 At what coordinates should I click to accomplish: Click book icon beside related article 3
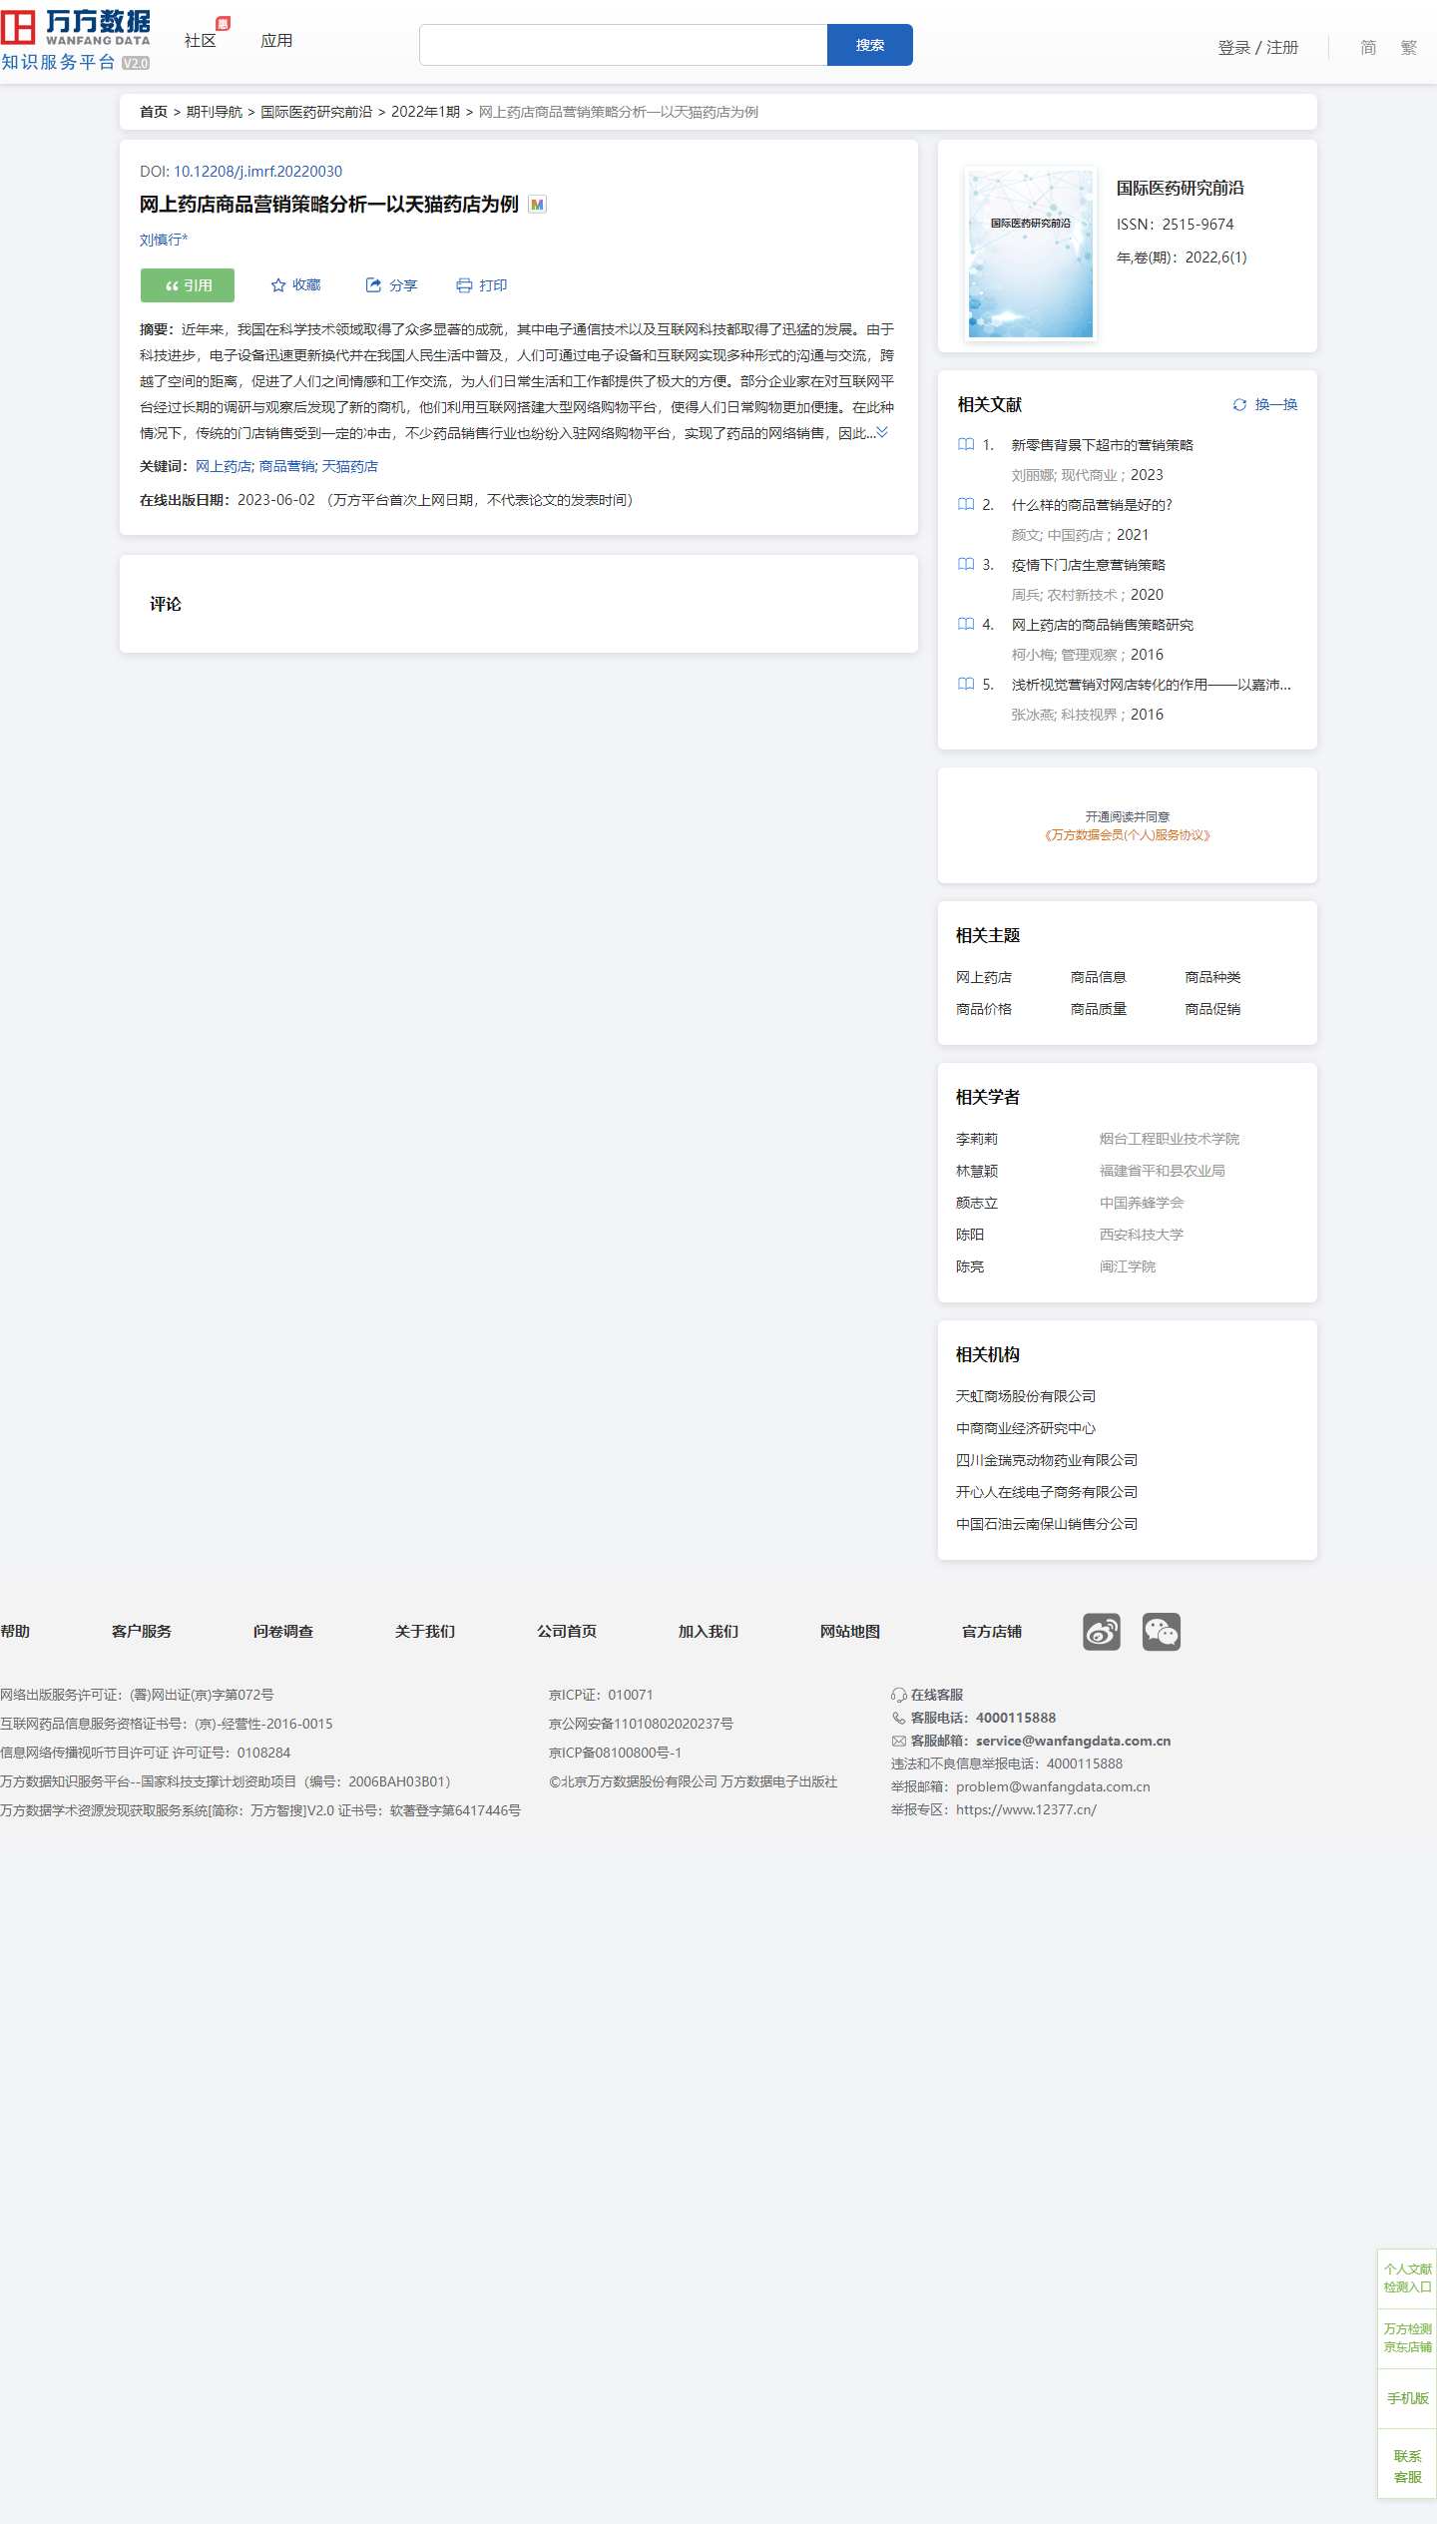click(x=966, y=565)
